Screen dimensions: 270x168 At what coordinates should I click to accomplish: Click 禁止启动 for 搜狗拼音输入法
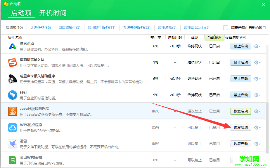pos(241,62)
